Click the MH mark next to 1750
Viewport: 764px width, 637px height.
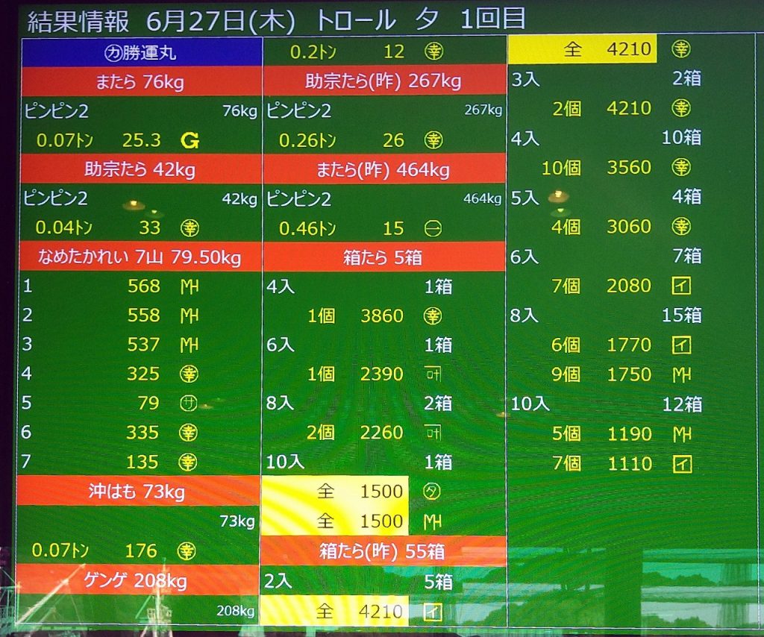[x=681, y=374]
